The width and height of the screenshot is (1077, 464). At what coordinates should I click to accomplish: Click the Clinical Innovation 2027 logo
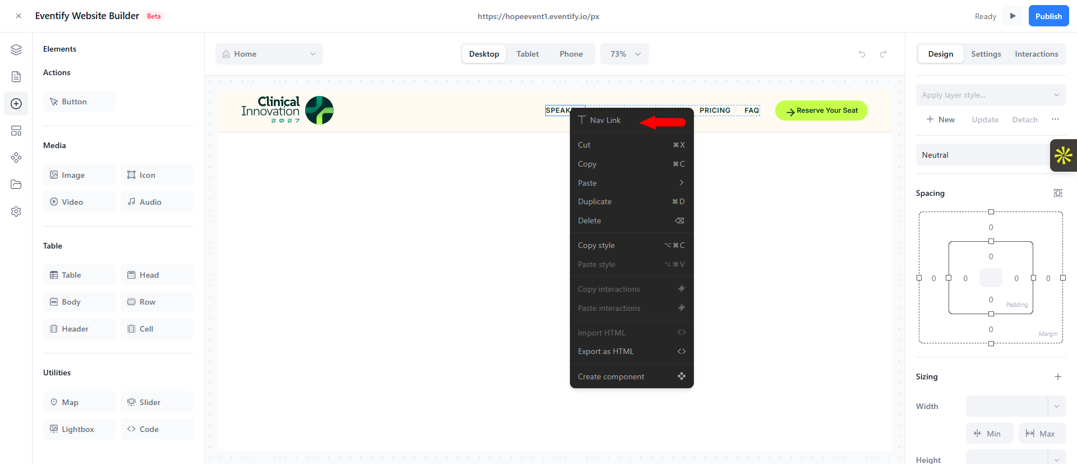pyautogui.click(x=287, y=110)
